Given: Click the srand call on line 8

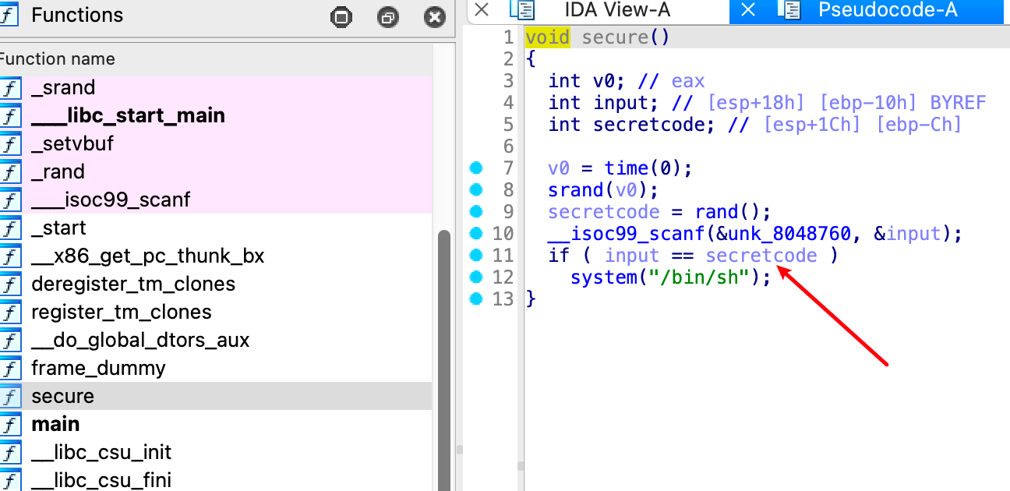Looking at the screenshot, I should (x=576, y=190).
